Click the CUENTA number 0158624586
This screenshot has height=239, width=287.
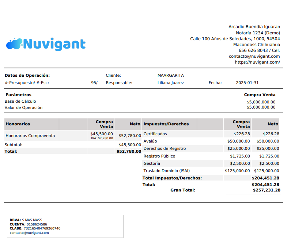(37, 224)
